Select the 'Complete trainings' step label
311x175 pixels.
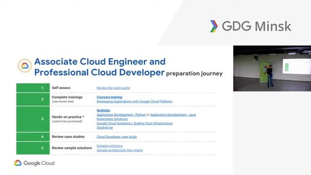pyautogui.click(x=67, y=97)
